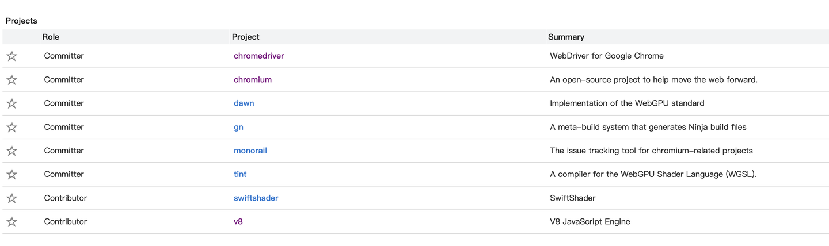Image resolution: width=829 pixels, height=246 pixels.
Task: Open the swiftshader project
Action: pyautogui.click(x=256, y=198)
